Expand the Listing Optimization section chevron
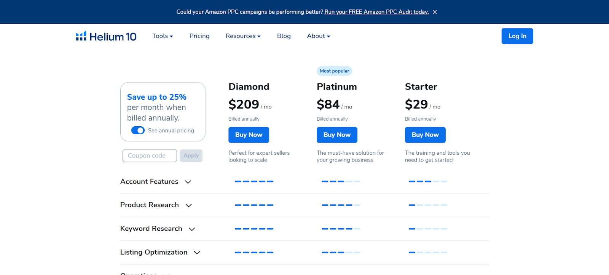Screen dimensions: 609x275 pyautogui.click(x=197, y=253)
